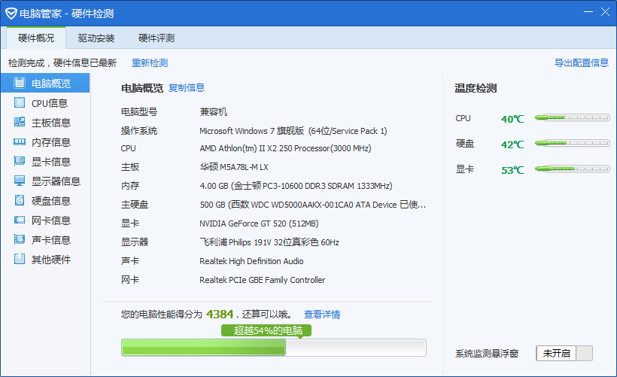Click 导出配置信息 link

point(581,63)
